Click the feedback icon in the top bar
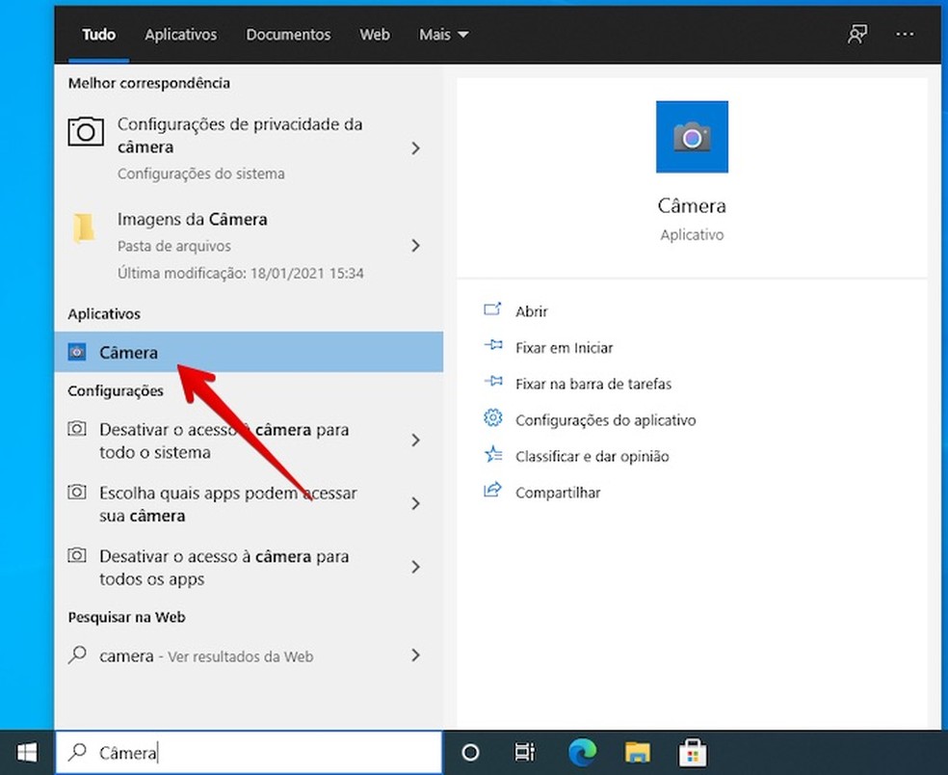This screenshot has height=775, width=948. 856,34
